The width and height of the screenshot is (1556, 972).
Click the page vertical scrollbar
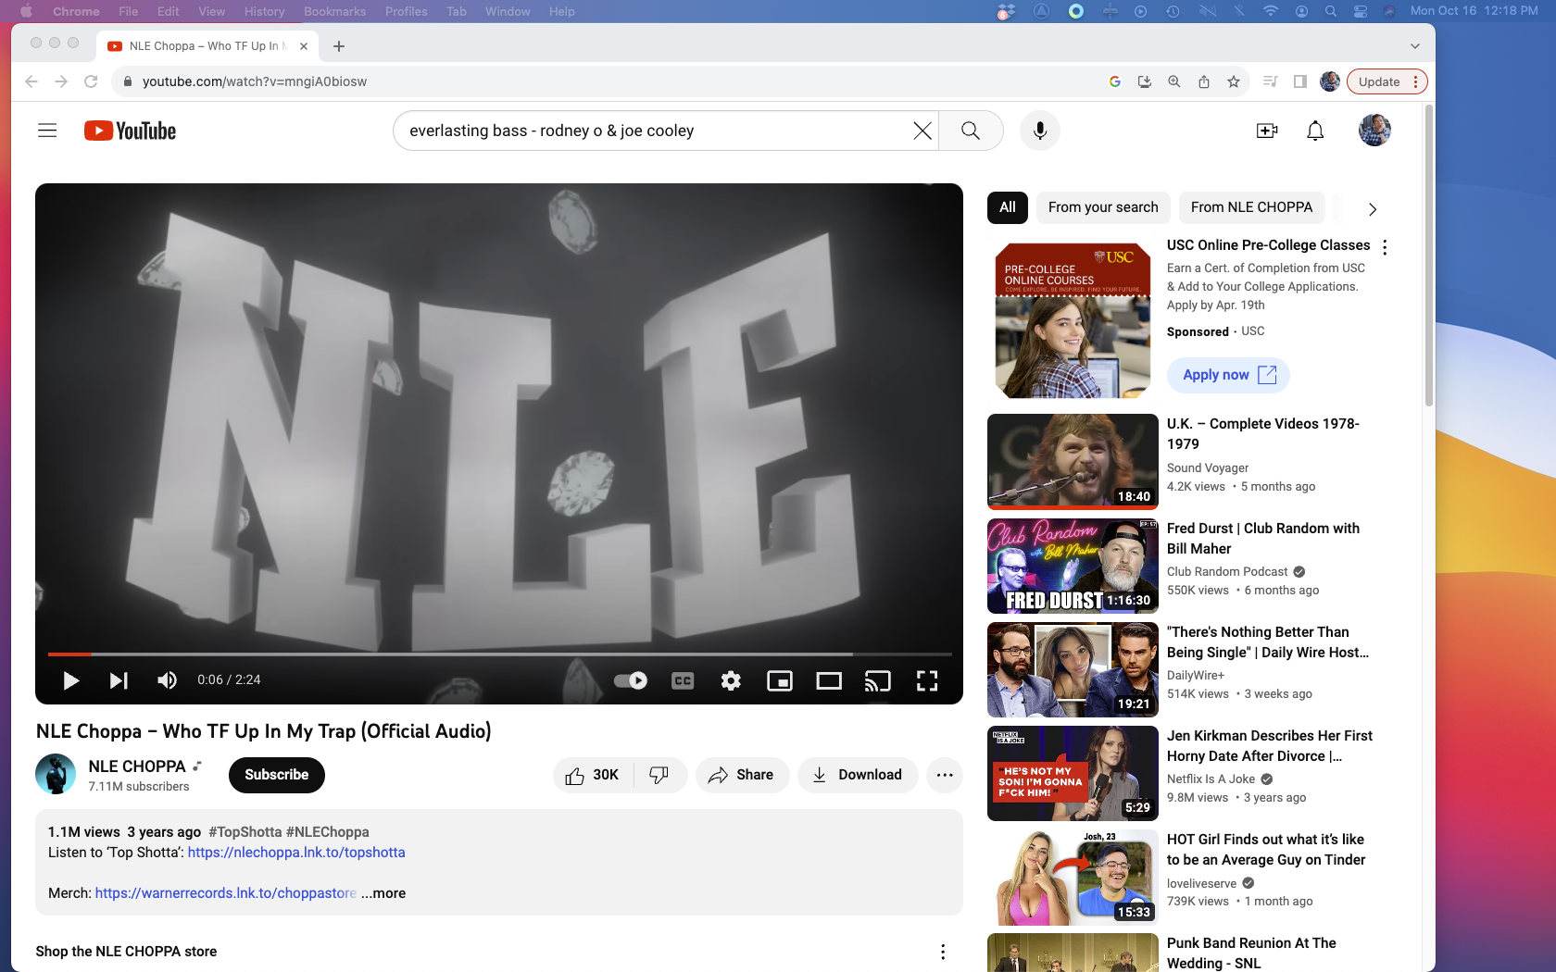[x=1428, y=255]
